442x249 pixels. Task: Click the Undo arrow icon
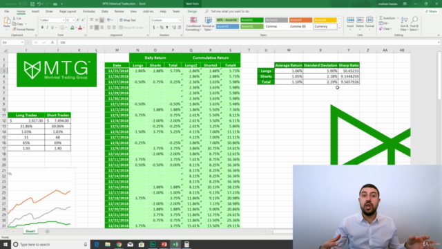[39, 4]
